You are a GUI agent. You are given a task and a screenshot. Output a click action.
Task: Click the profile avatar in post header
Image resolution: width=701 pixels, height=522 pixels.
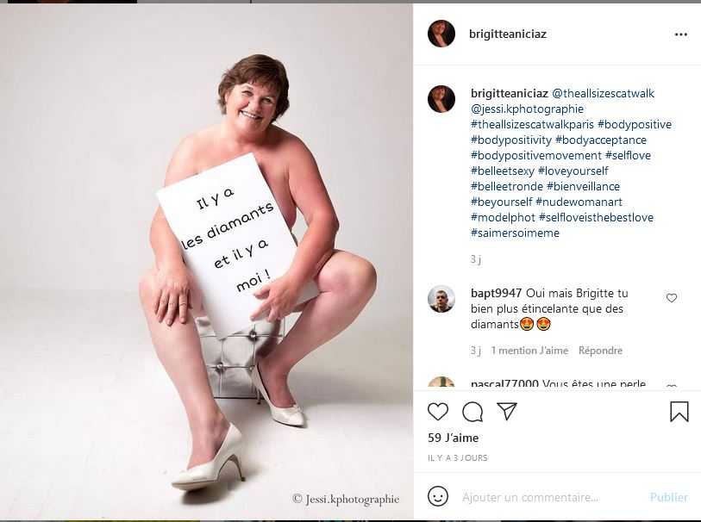tap(441, 34)
